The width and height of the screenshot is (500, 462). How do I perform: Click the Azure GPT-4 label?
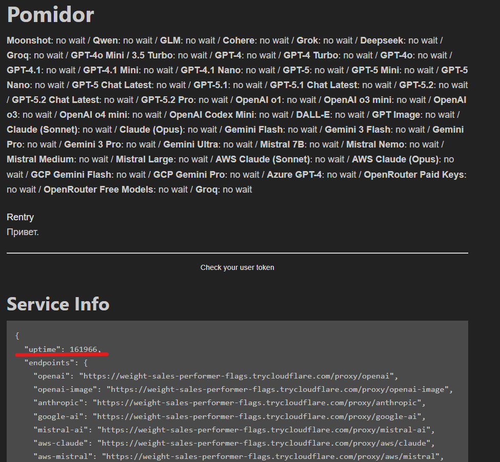point(294,175)
